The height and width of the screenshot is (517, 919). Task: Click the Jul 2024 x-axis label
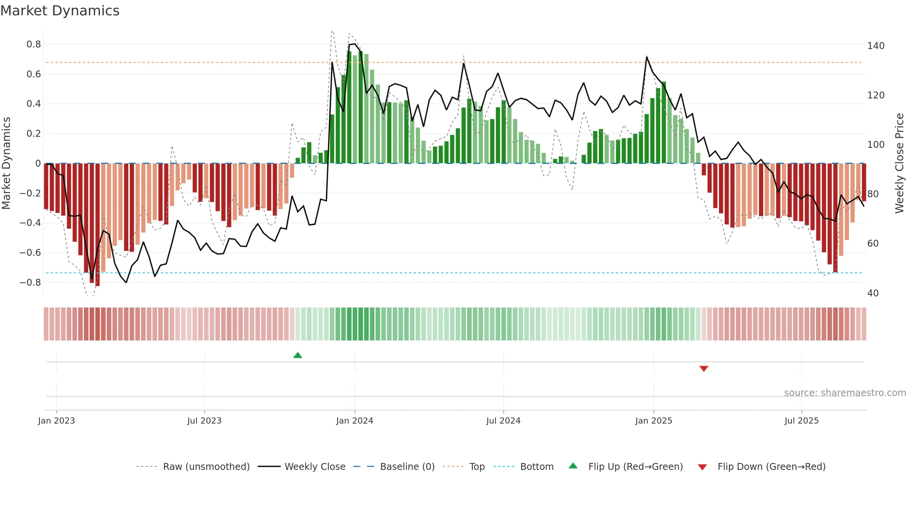coord(504,420)
